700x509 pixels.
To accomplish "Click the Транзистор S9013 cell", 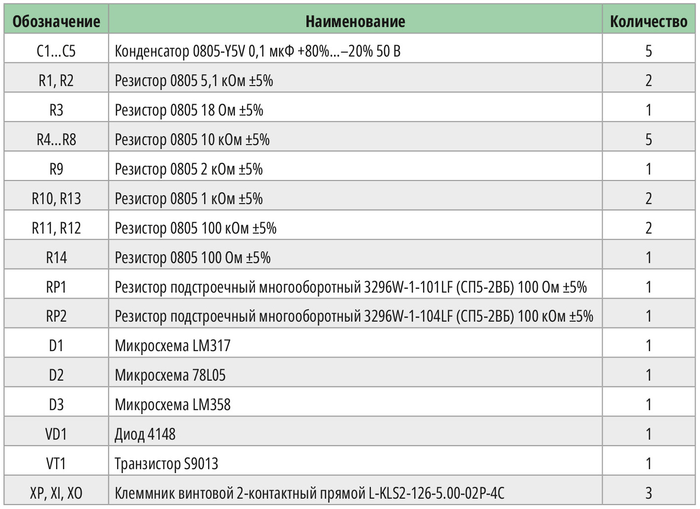I will coord(166,463).
